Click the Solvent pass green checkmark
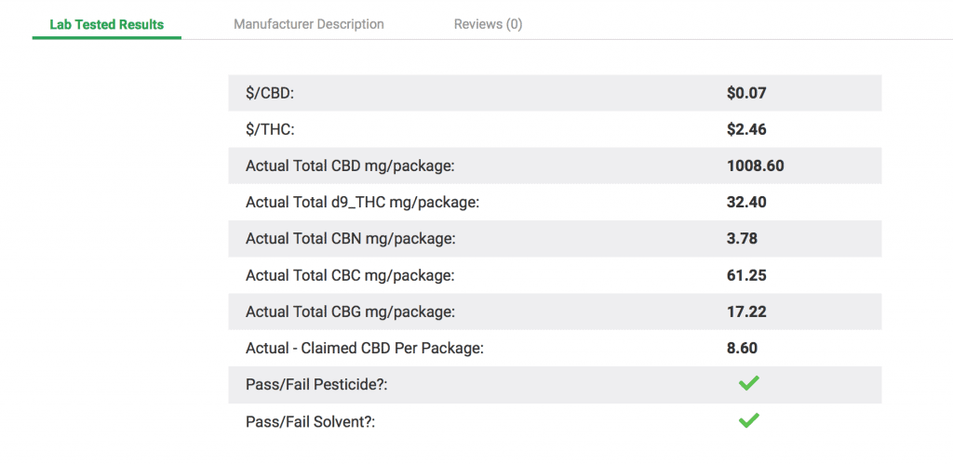The image size is (953, 464). [749, 420]
